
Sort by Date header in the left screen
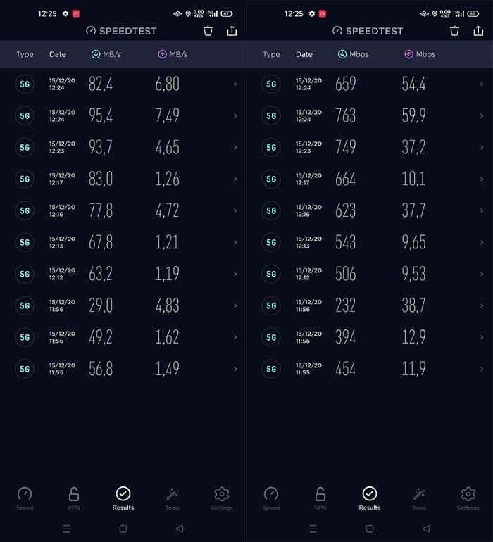click(x=58, y=54)
